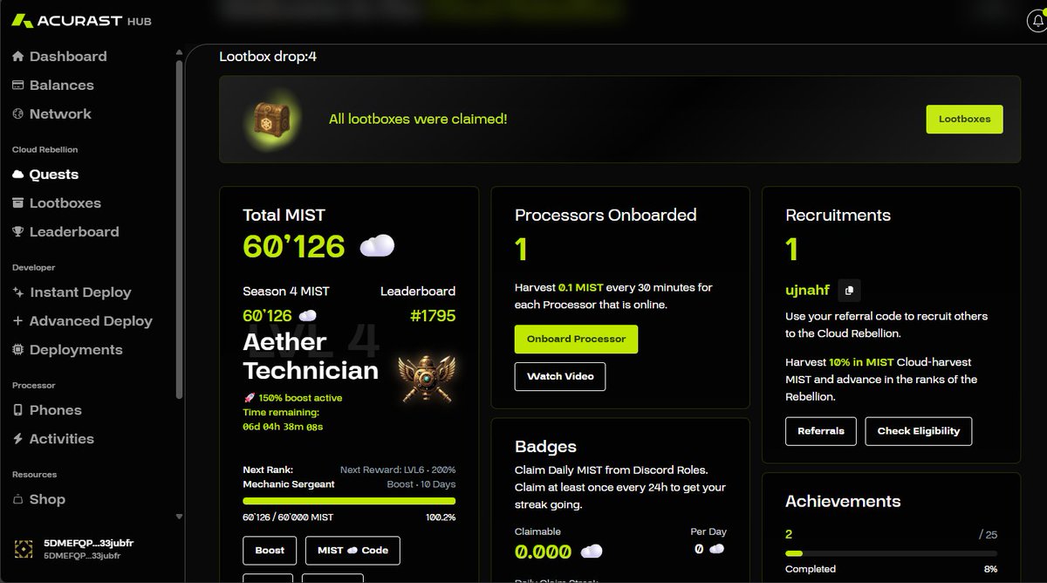Click the Processors Onboarded heading

tap(606, 216)
